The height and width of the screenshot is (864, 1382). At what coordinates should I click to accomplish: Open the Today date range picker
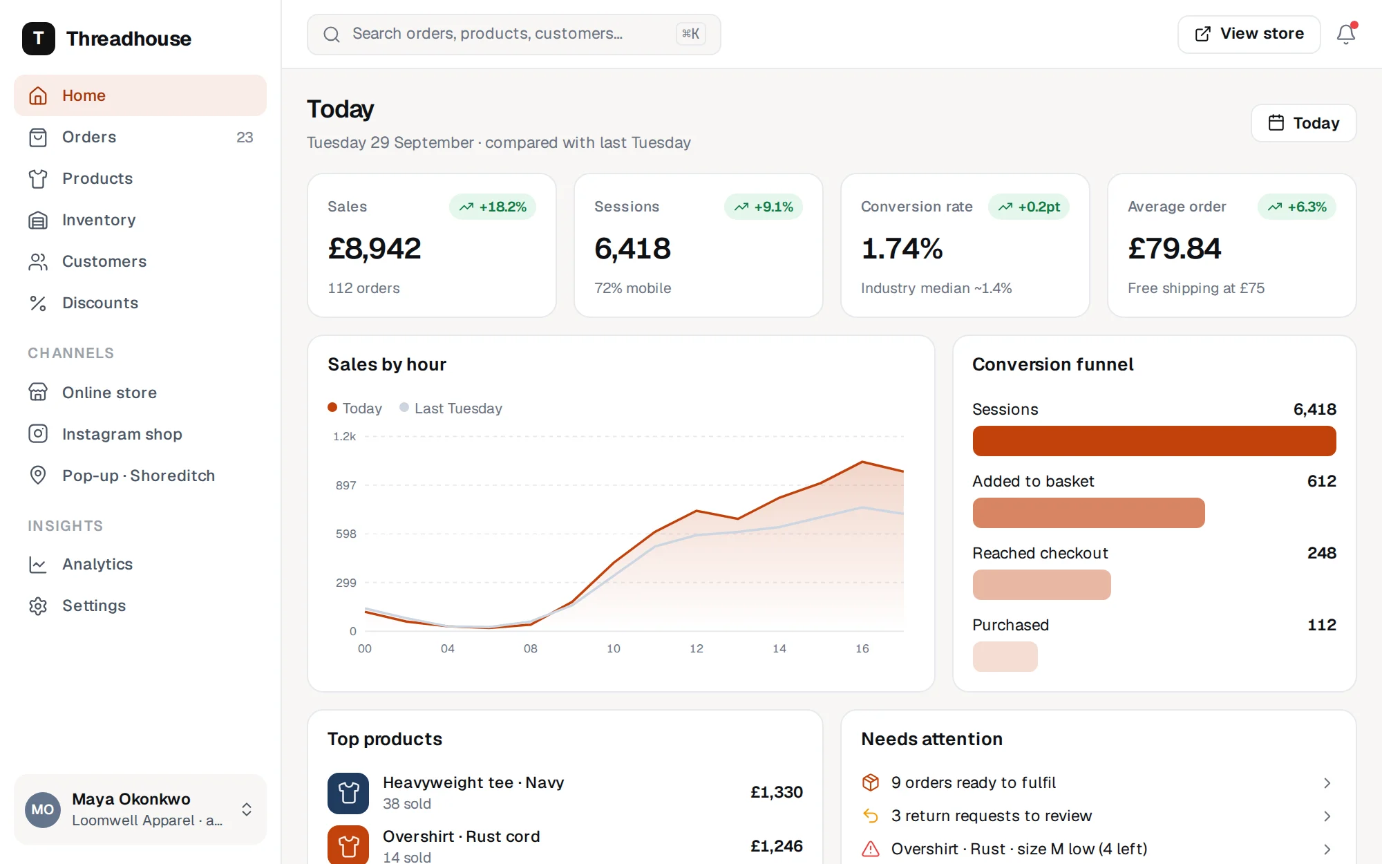[x=1303, y=123]
